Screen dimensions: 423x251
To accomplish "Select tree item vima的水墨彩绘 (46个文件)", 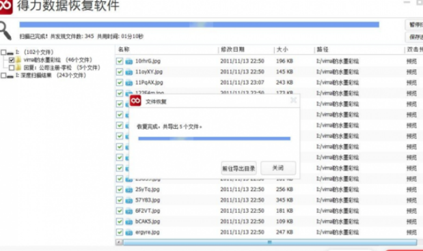I will coord(57,60).
